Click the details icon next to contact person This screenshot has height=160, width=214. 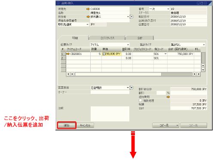coord(131,17)
